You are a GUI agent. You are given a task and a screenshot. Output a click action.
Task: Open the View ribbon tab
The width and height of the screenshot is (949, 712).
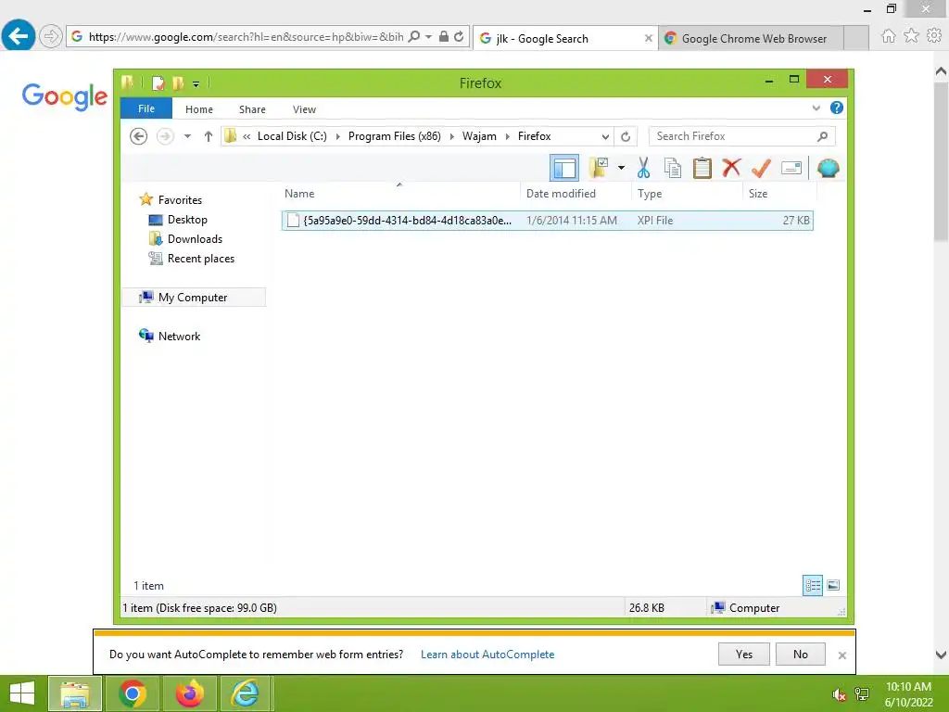tap(304, 109)
